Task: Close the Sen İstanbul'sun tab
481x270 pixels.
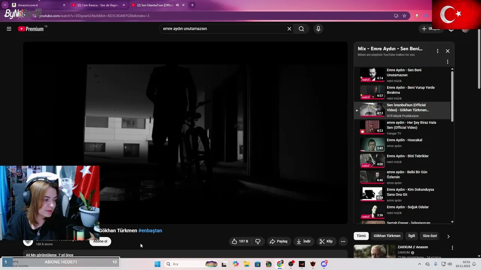Action: click(183, 5)
